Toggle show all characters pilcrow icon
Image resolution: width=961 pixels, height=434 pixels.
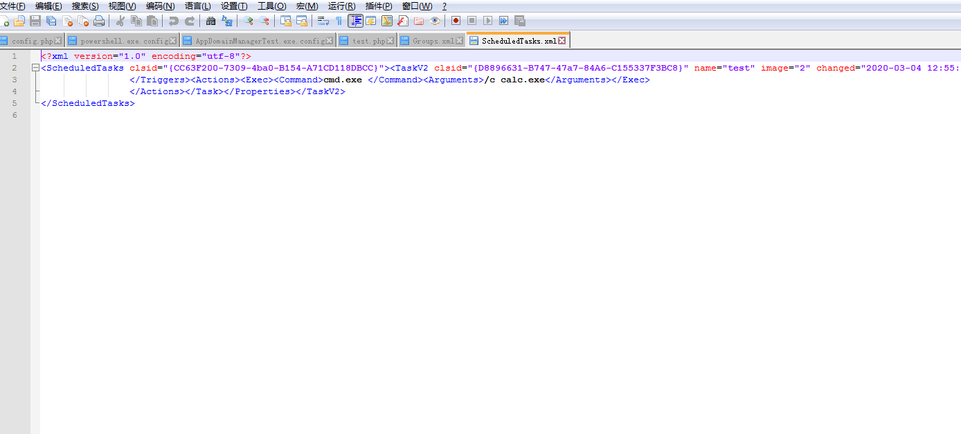(x=339, y=21)
